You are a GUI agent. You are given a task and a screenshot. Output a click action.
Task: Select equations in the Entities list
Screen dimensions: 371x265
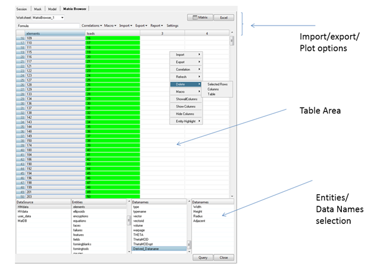pos(99,221)
